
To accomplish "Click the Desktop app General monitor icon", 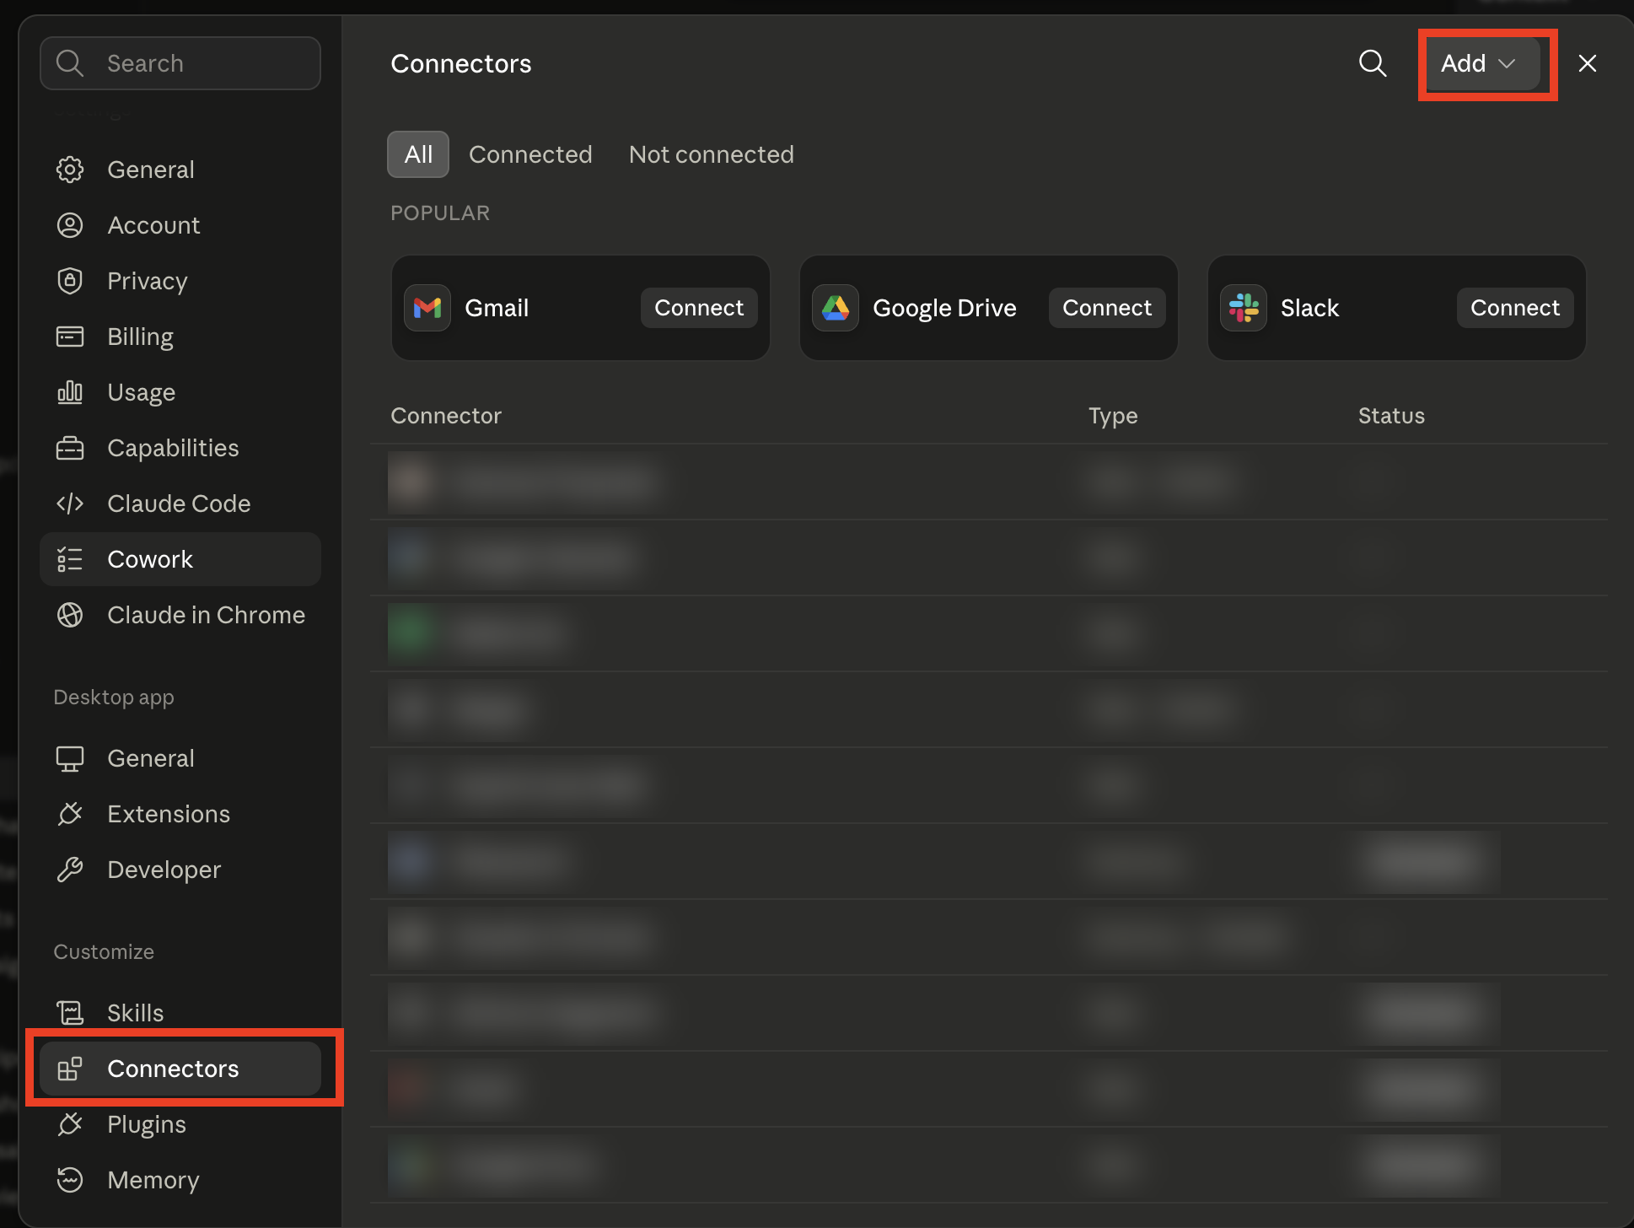I will pos(70,758).
